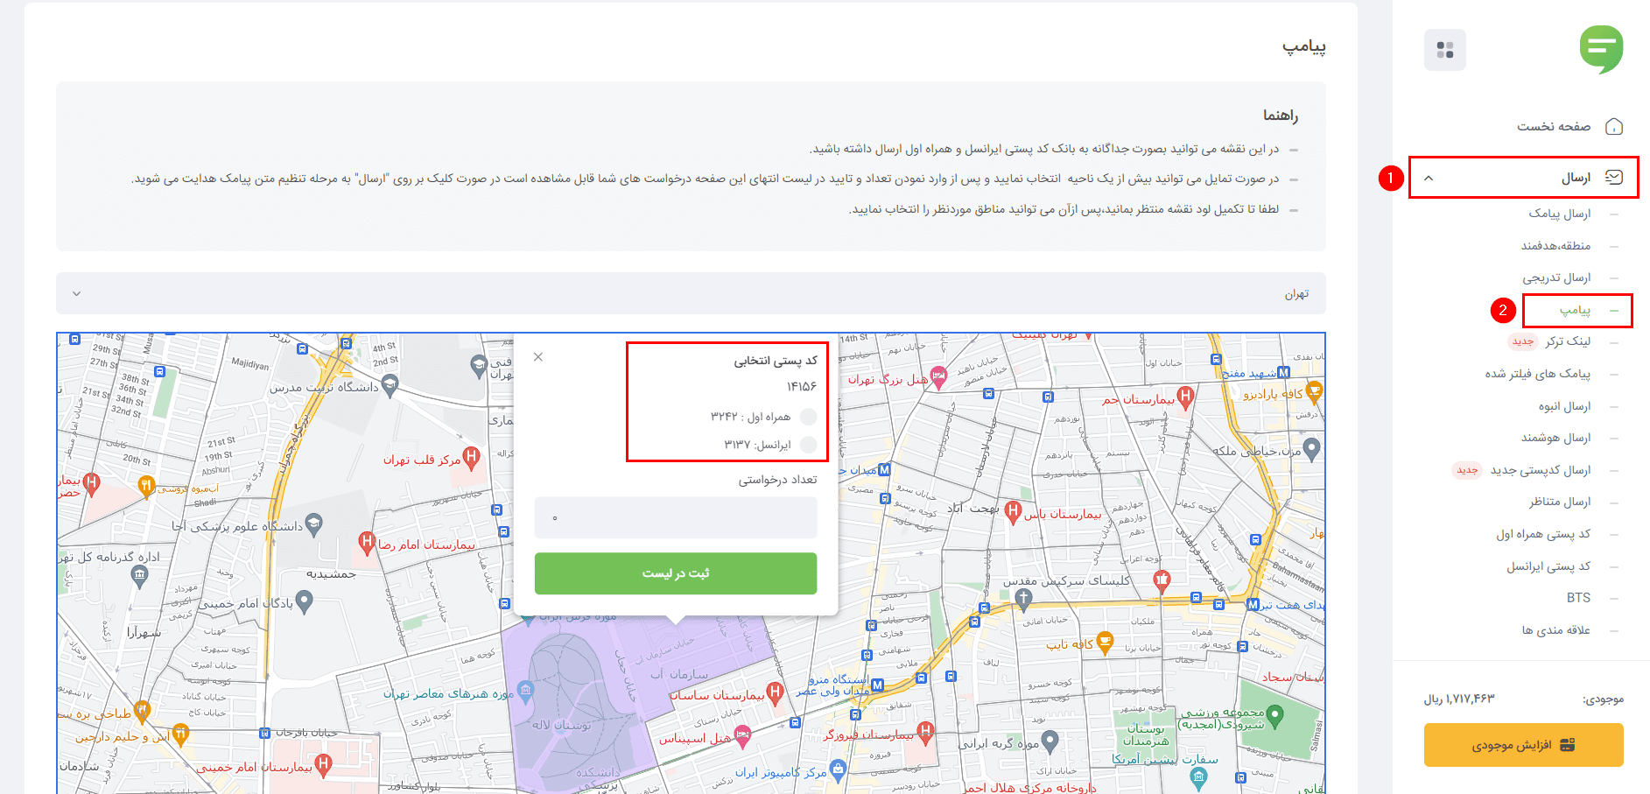
Task: Click مرکز کامپیوتر ایران marker
Action: (838, 770)
